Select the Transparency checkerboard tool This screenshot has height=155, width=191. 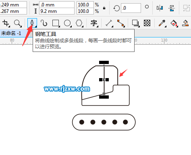pyautogui.click(x=147, y=23)
